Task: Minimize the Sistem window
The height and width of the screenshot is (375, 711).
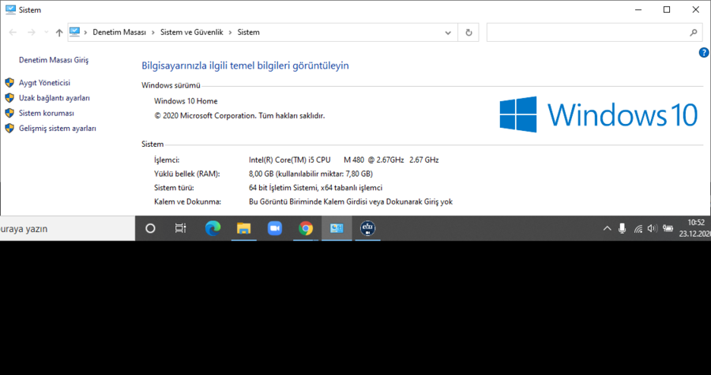Action: coord(638,9)
